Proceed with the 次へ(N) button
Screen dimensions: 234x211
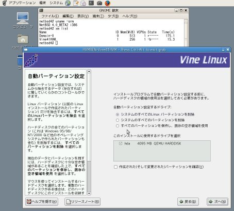218,202
